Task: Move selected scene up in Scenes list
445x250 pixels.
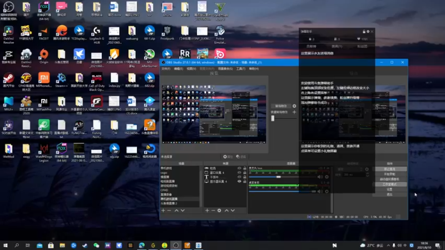Action: pos(176,211)
